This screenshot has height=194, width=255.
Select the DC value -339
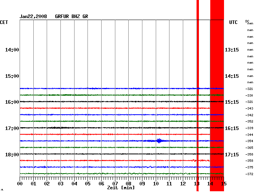tap(249, 128)
